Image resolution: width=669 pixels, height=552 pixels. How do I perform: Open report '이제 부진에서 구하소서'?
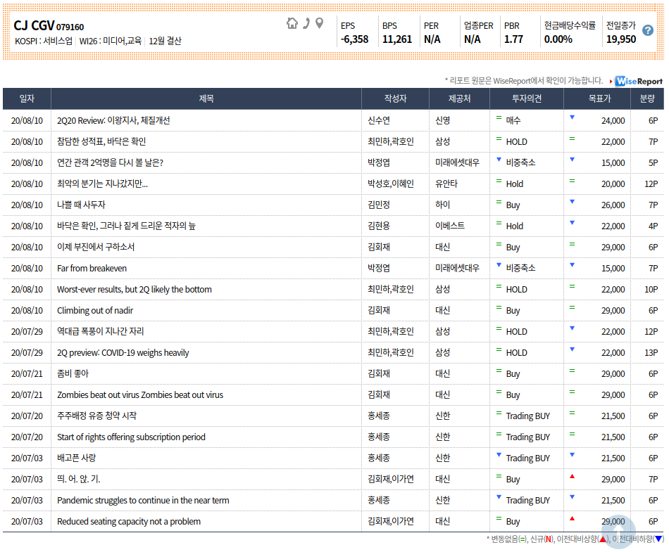pos(96,247)
